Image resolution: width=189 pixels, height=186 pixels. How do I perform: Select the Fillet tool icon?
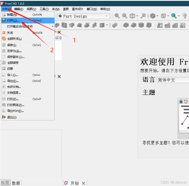(126, 25)
